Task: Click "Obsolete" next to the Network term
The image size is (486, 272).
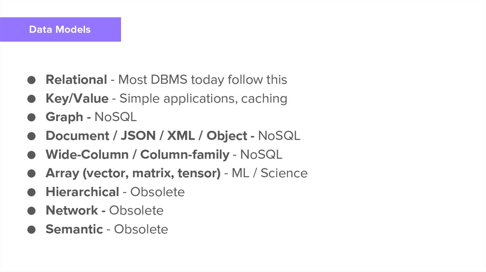Action: [x=136, y=210]
